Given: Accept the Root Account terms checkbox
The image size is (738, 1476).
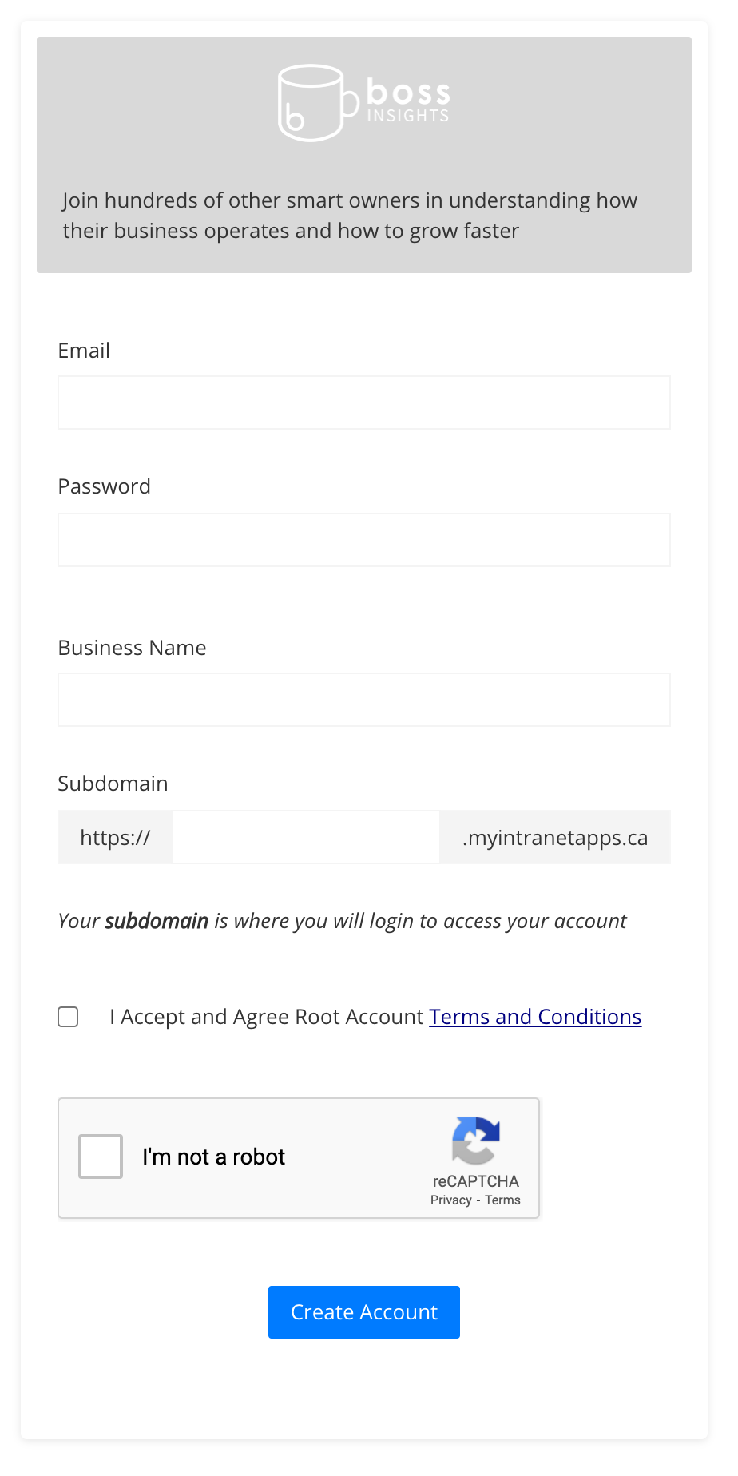Looking at the screenshot, I should 68,1017.
